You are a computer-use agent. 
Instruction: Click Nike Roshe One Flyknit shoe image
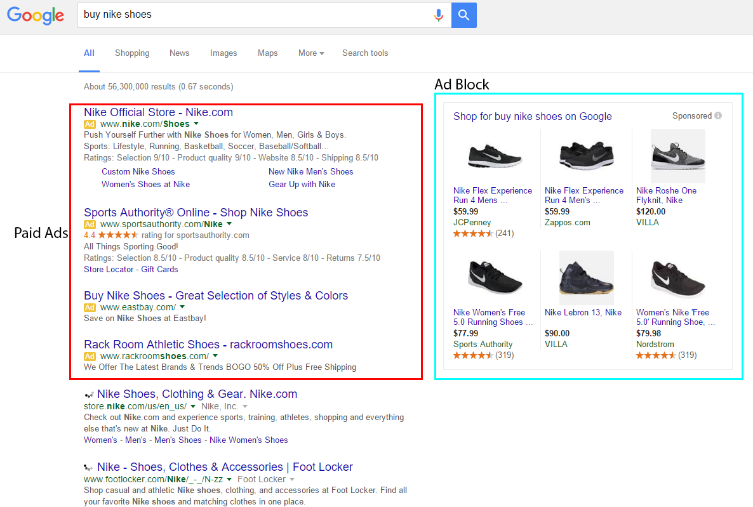point(677,156)
